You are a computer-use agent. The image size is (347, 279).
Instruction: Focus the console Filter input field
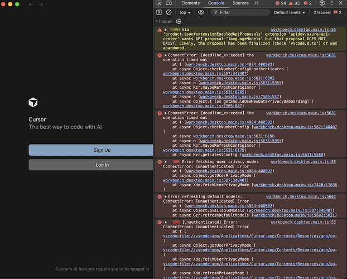point(240,12)
